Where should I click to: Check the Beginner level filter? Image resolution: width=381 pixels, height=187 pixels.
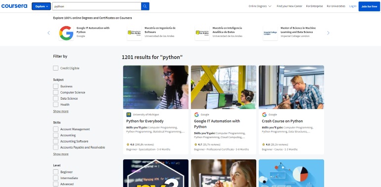coord(55,172)
